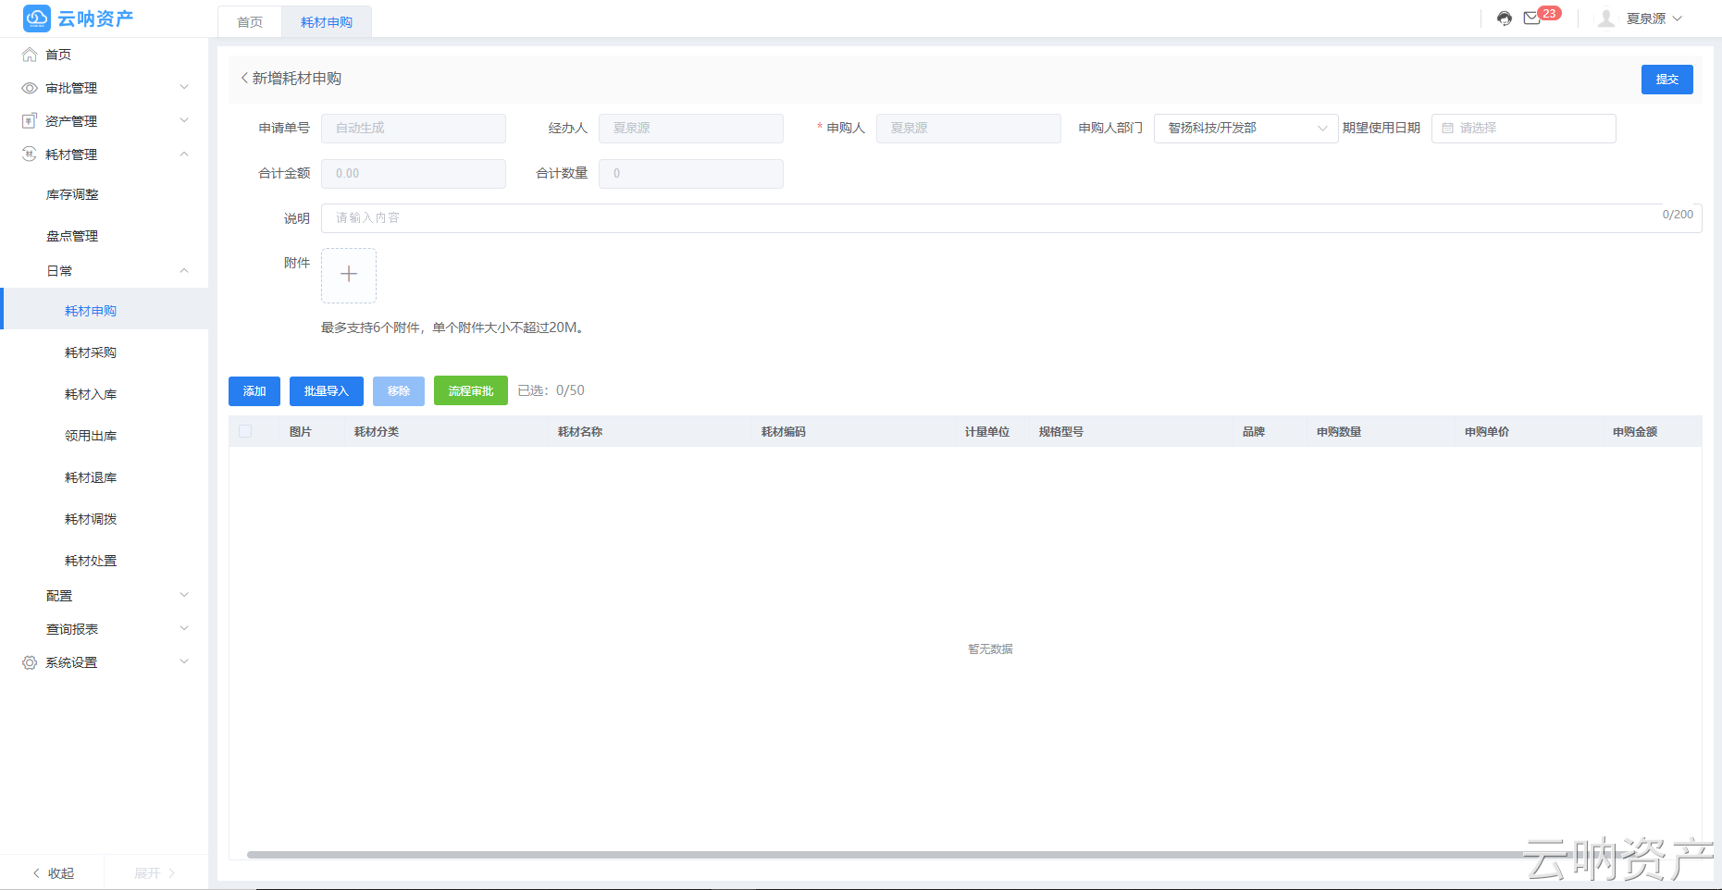This screenshot has width=1722, height=890.
Task: Click the 经办人 field
Action: tap(690, 129)
